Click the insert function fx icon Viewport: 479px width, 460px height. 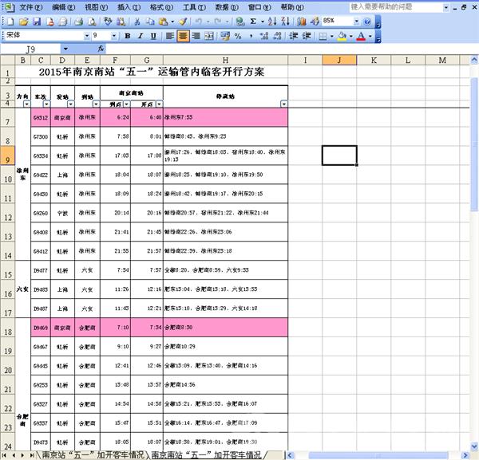[101, 49]
